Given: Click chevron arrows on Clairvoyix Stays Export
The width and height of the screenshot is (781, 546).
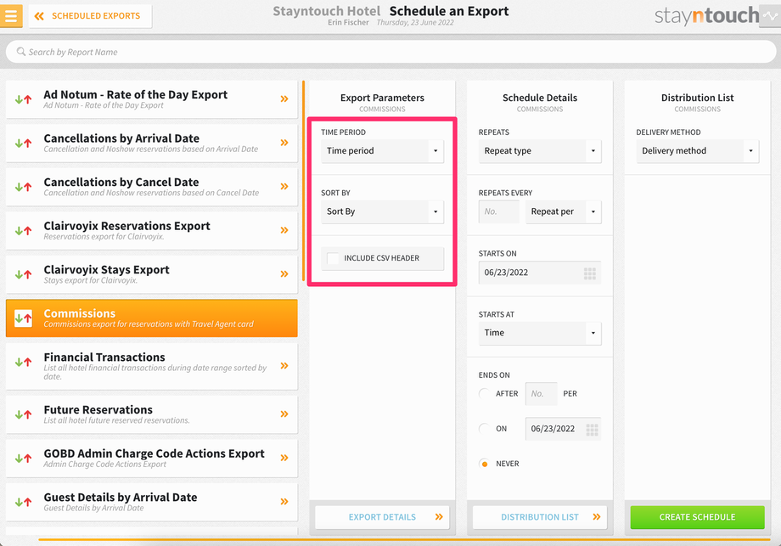Looking at the screenshot, I should coord(284,273).
